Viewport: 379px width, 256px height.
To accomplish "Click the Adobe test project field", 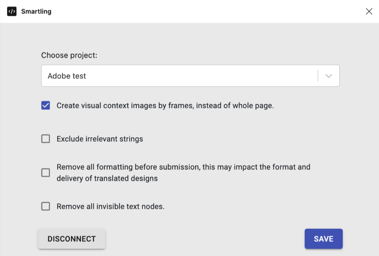I will [x=190, y=76].
